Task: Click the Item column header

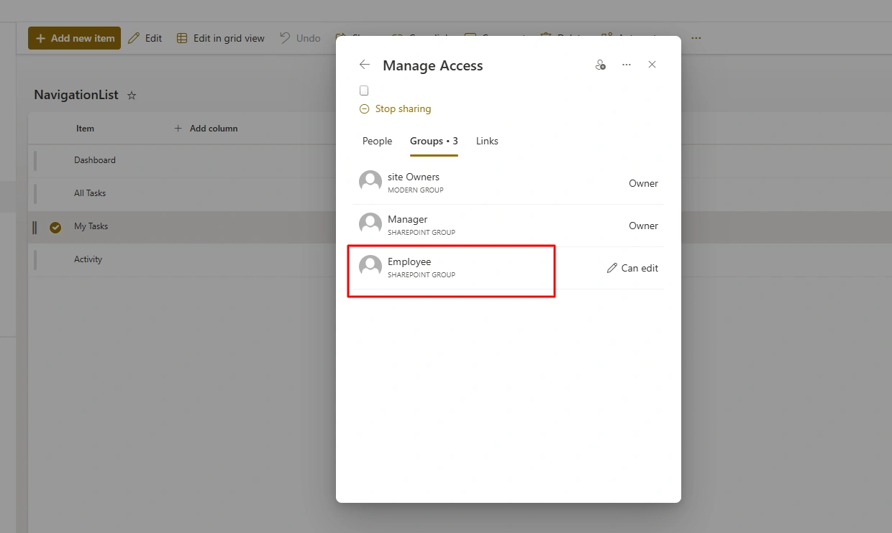Action: (85, 129)
